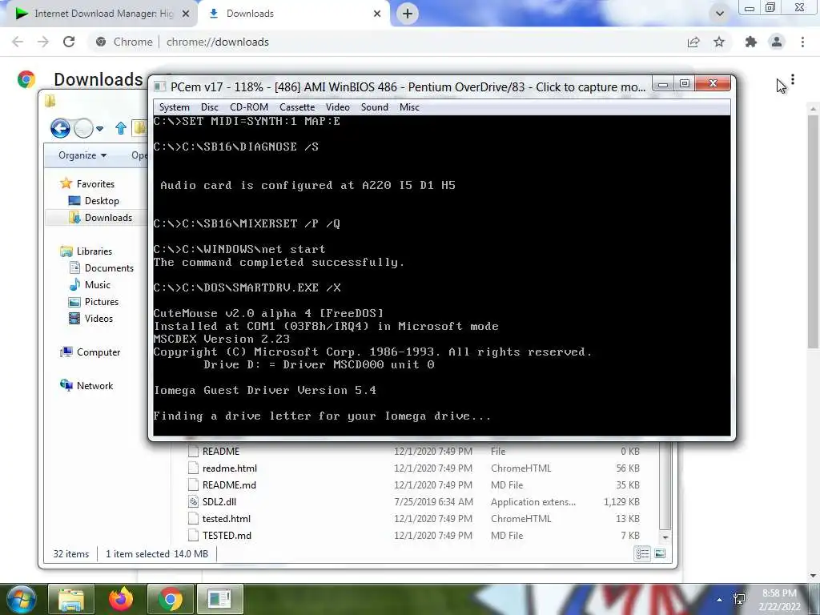
Task: Open the CD-ROM menu in PCem
Action: click(249, 107)
